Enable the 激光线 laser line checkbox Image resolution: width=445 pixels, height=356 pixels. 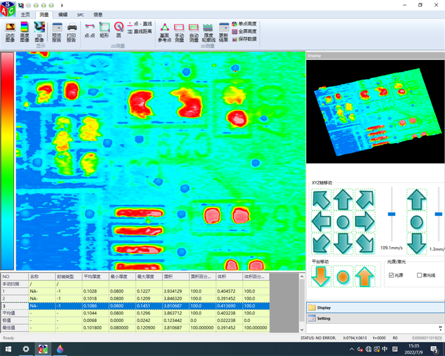[x=420, y=275]
